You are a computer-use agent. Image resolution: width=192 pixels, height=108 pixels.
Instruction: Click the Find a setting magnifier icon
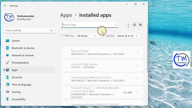[x=51, y=30]
